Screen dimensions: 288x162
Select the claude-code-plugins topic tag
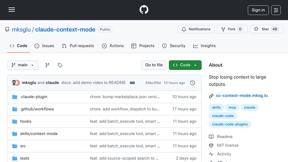click(x=230, y=124)
